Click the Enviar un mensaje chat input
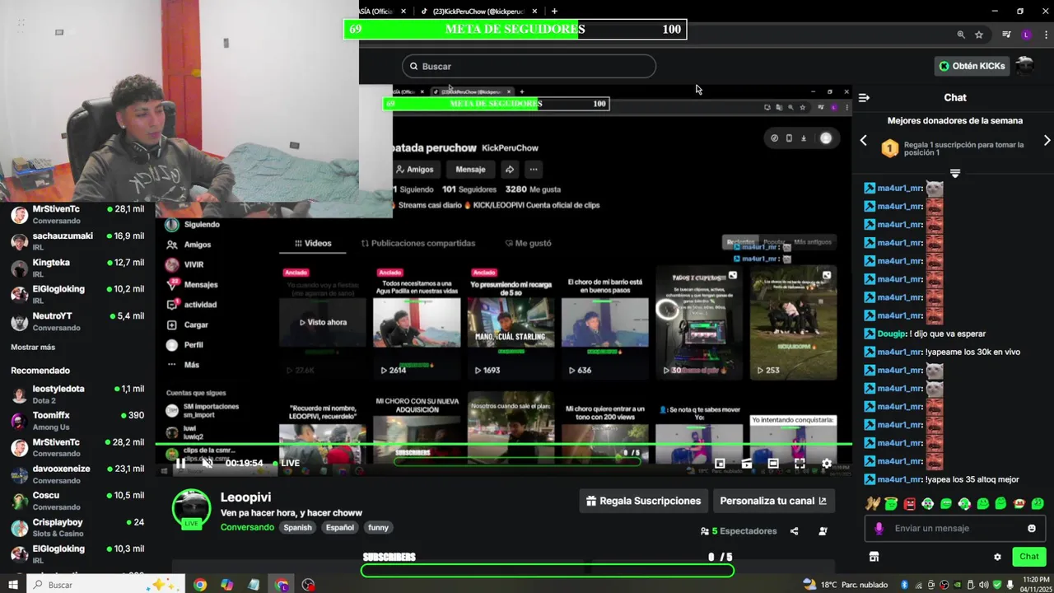 955,529
